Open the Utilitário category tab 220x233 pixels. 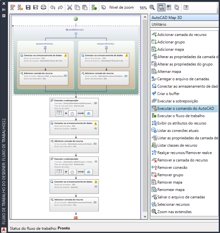184,24
